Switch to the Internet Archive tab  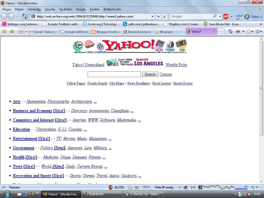coord(138,32)
